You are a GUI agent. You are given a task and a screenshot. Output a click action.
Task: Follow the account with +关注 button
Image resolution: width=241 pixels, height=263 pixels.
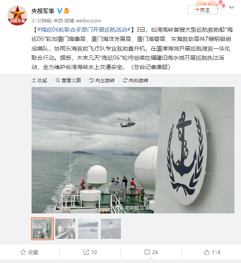click(x=202, y=10)
